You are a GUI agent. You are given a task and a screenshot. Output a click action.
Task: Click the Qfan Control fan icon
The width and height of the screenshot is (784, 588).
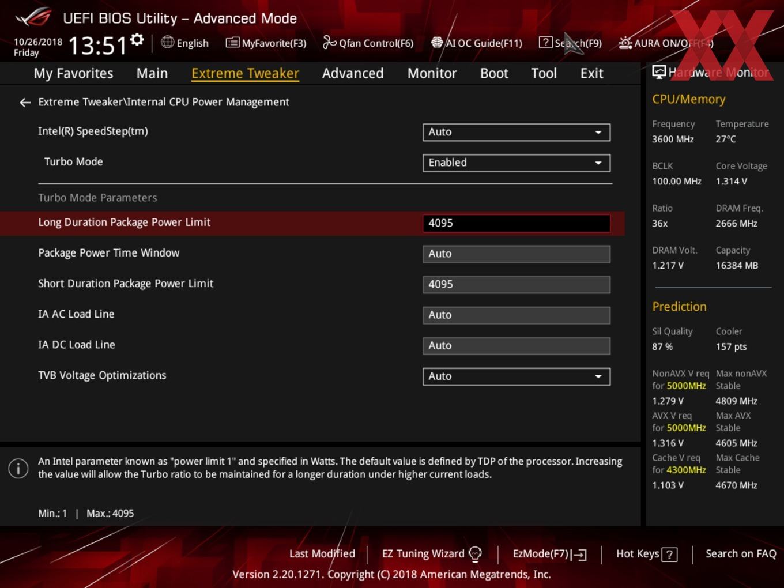329,42
